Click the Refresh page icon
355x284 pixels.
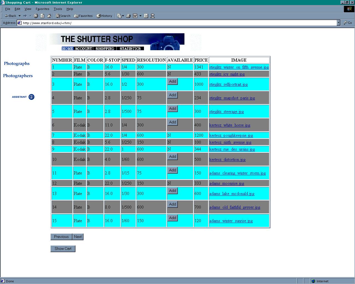point(42,16)
